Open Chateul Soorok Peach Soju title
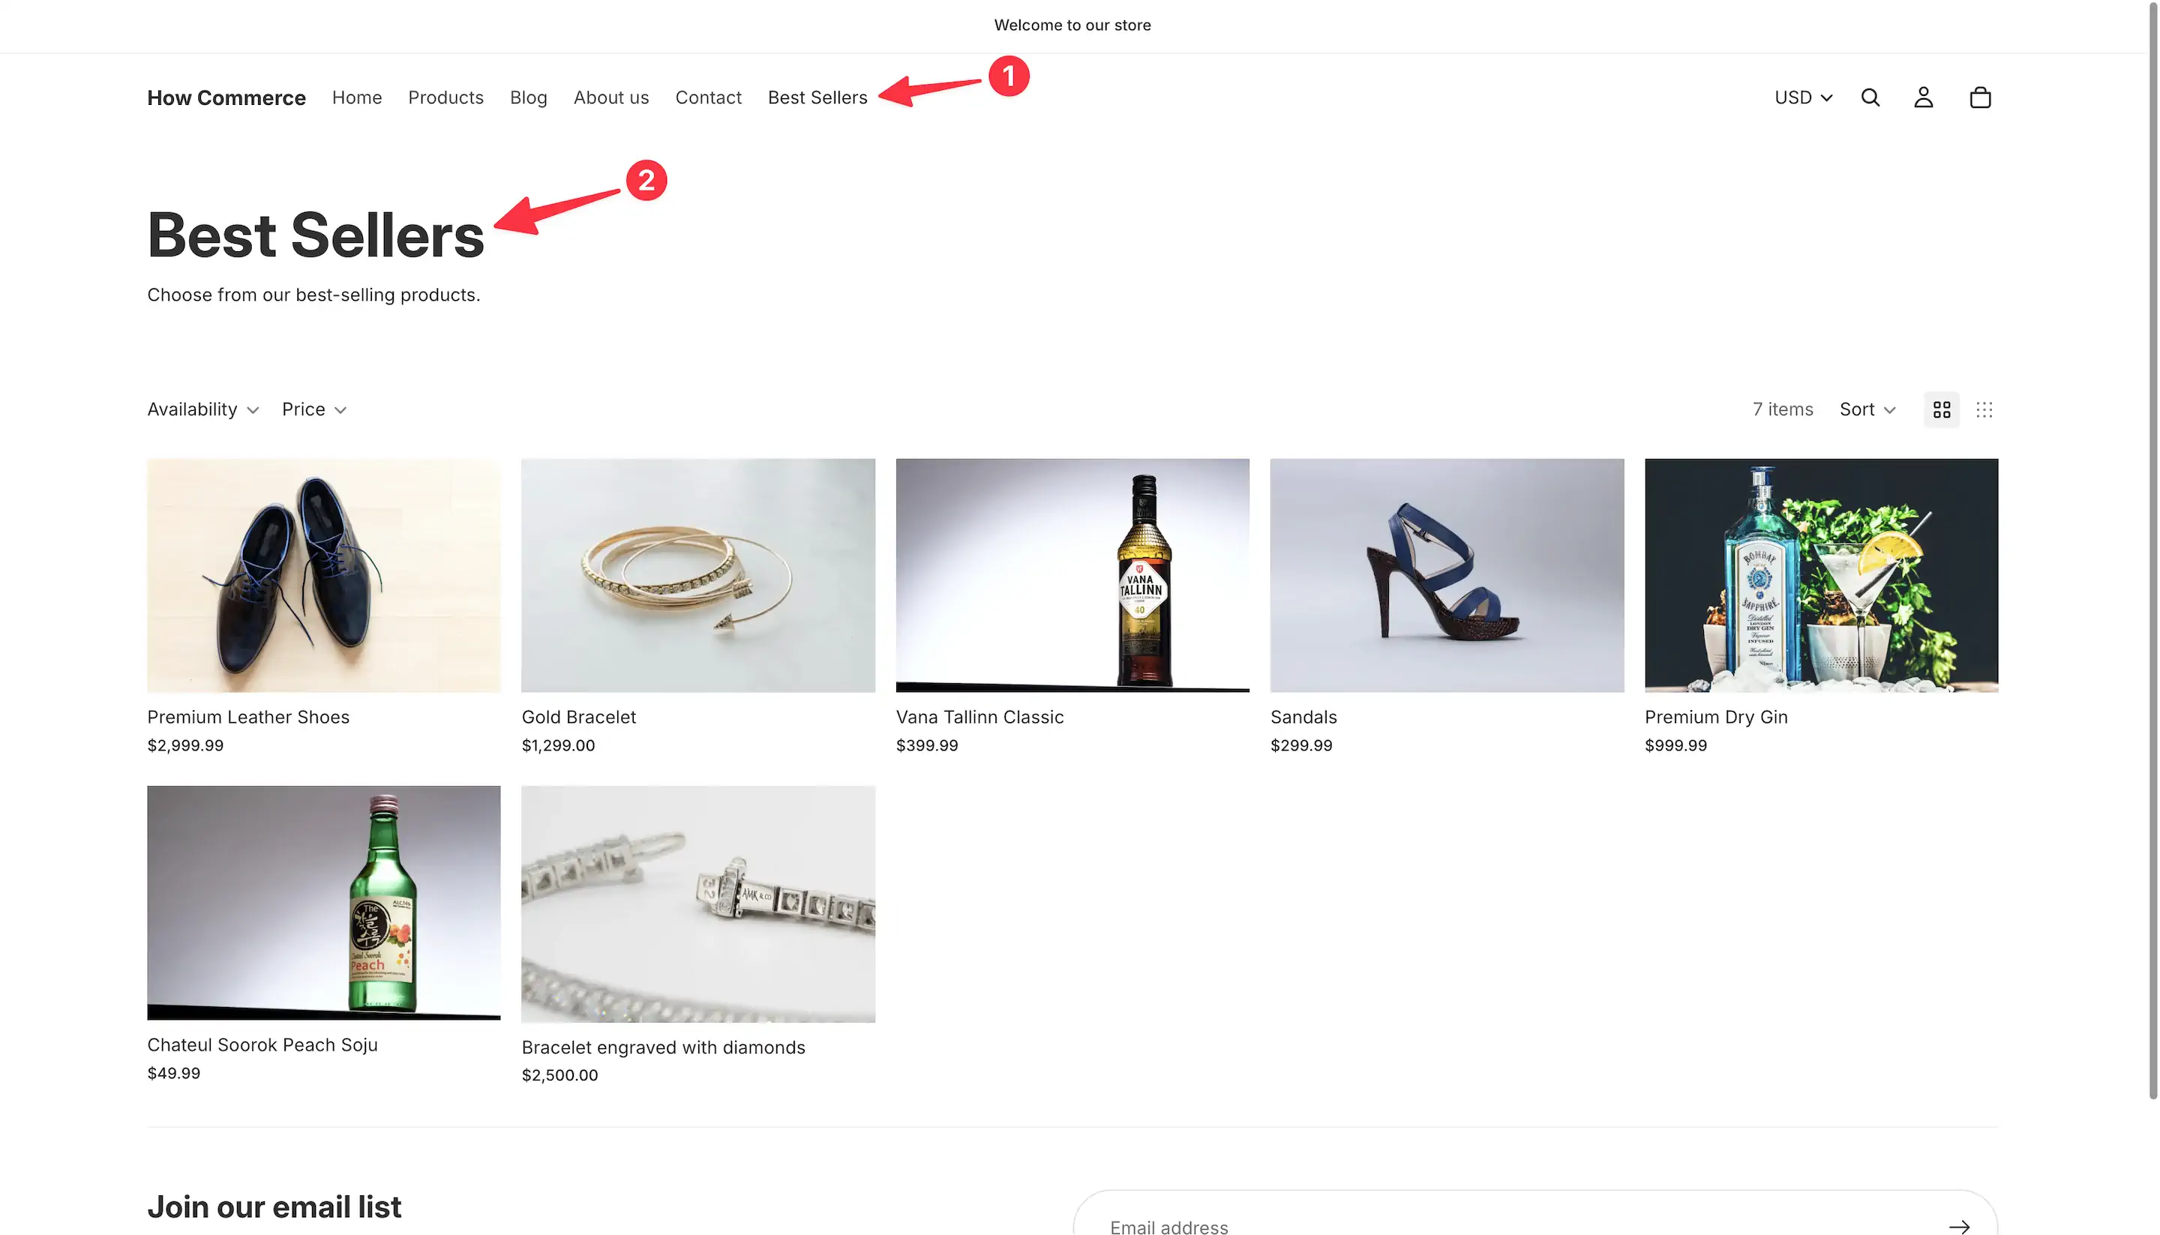Image resolution: width=2160 pixels, height=1235 pixels. tap(263, 1045)
